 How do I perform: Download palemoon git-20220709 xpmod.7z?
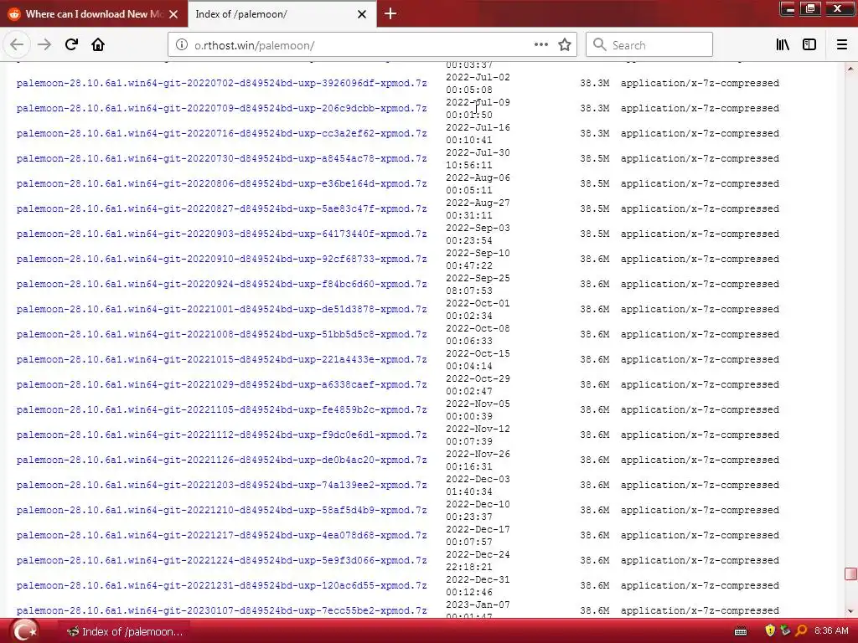221,108
